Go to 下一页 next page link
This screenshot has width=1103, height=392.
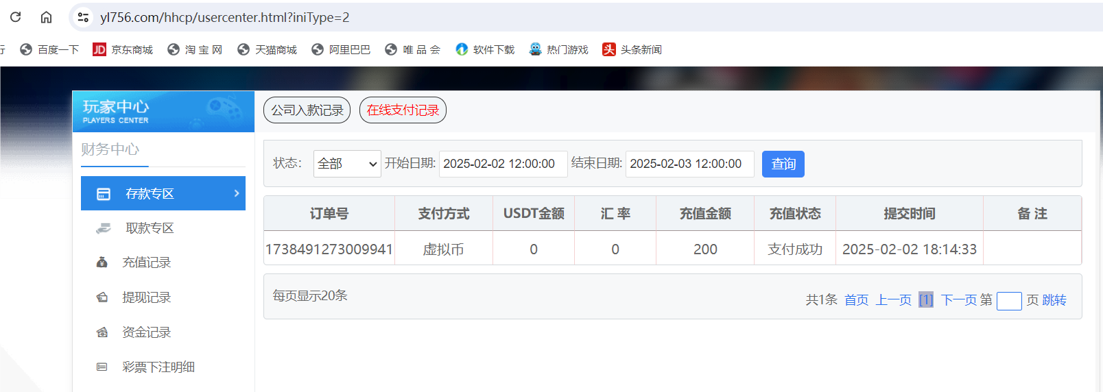pos(959,300)
